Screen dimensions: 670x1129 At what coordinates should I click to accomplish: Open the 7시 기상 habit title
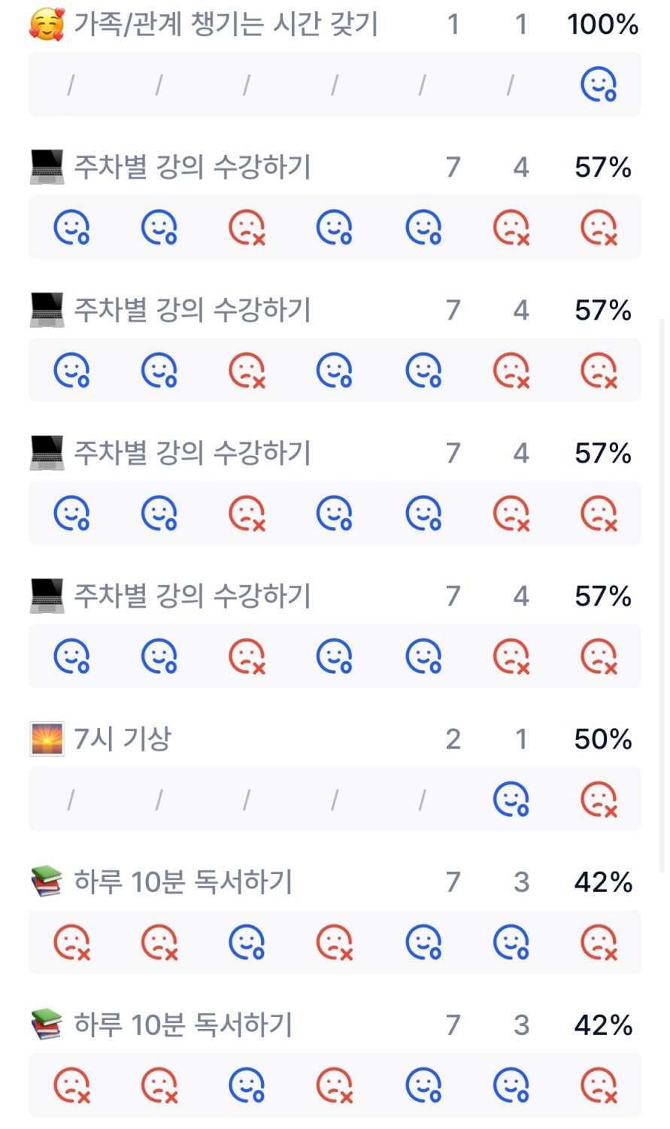(x=123, y=739)
